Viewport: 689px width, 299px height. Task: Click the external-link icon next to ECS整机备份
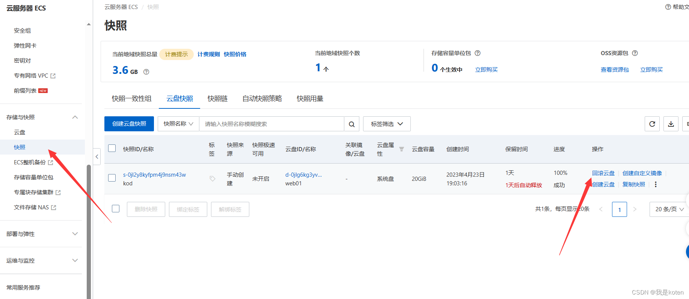[x=50, y=162]
